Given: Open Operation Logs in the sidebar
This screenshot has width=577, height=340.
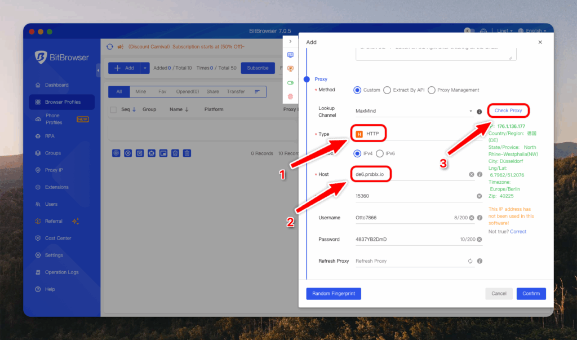Looking at the screenshot, I should [x=62, y=272].
